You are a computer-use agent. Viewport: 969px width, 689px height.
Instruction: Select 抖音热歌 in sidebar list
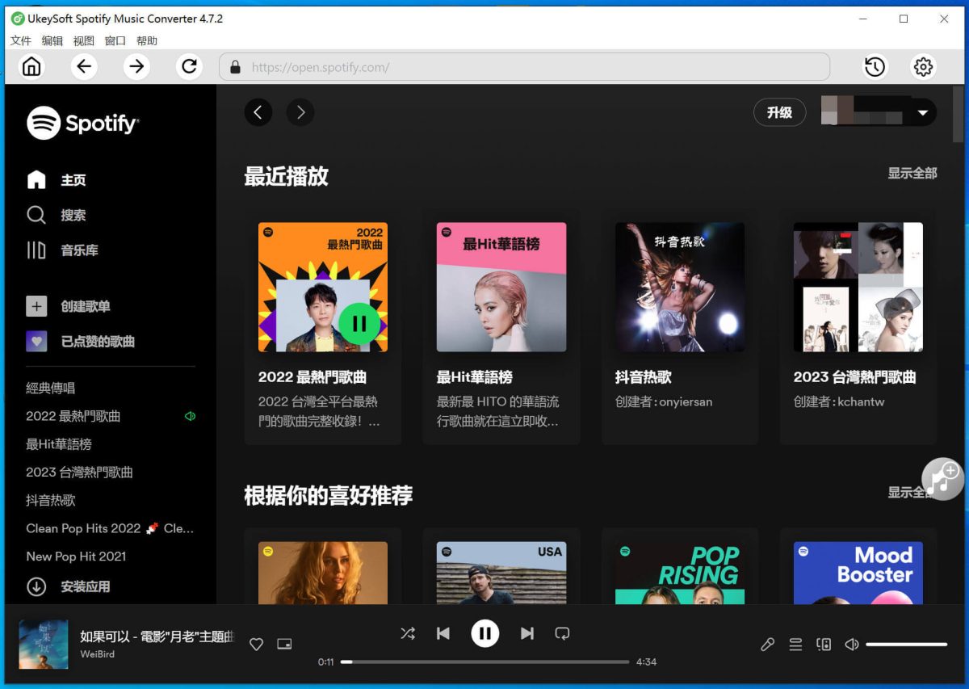pyautogui.click(x=51, y=501)
